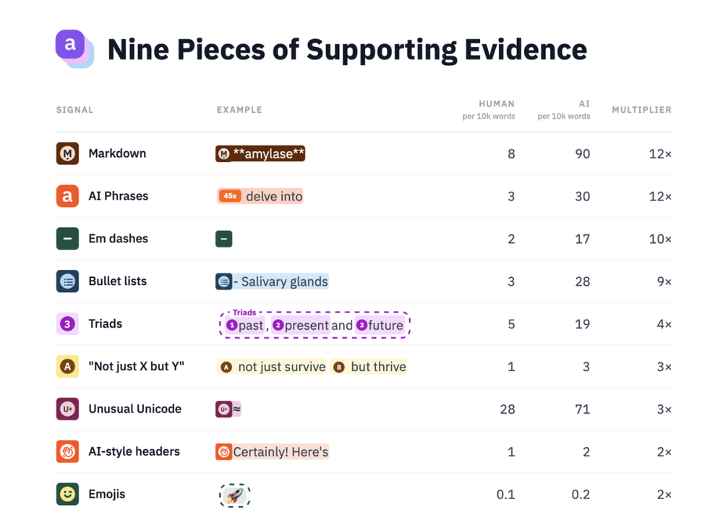Click the HUMAN per 10k words header
723x523 pixels.
(x=489, y=110)
